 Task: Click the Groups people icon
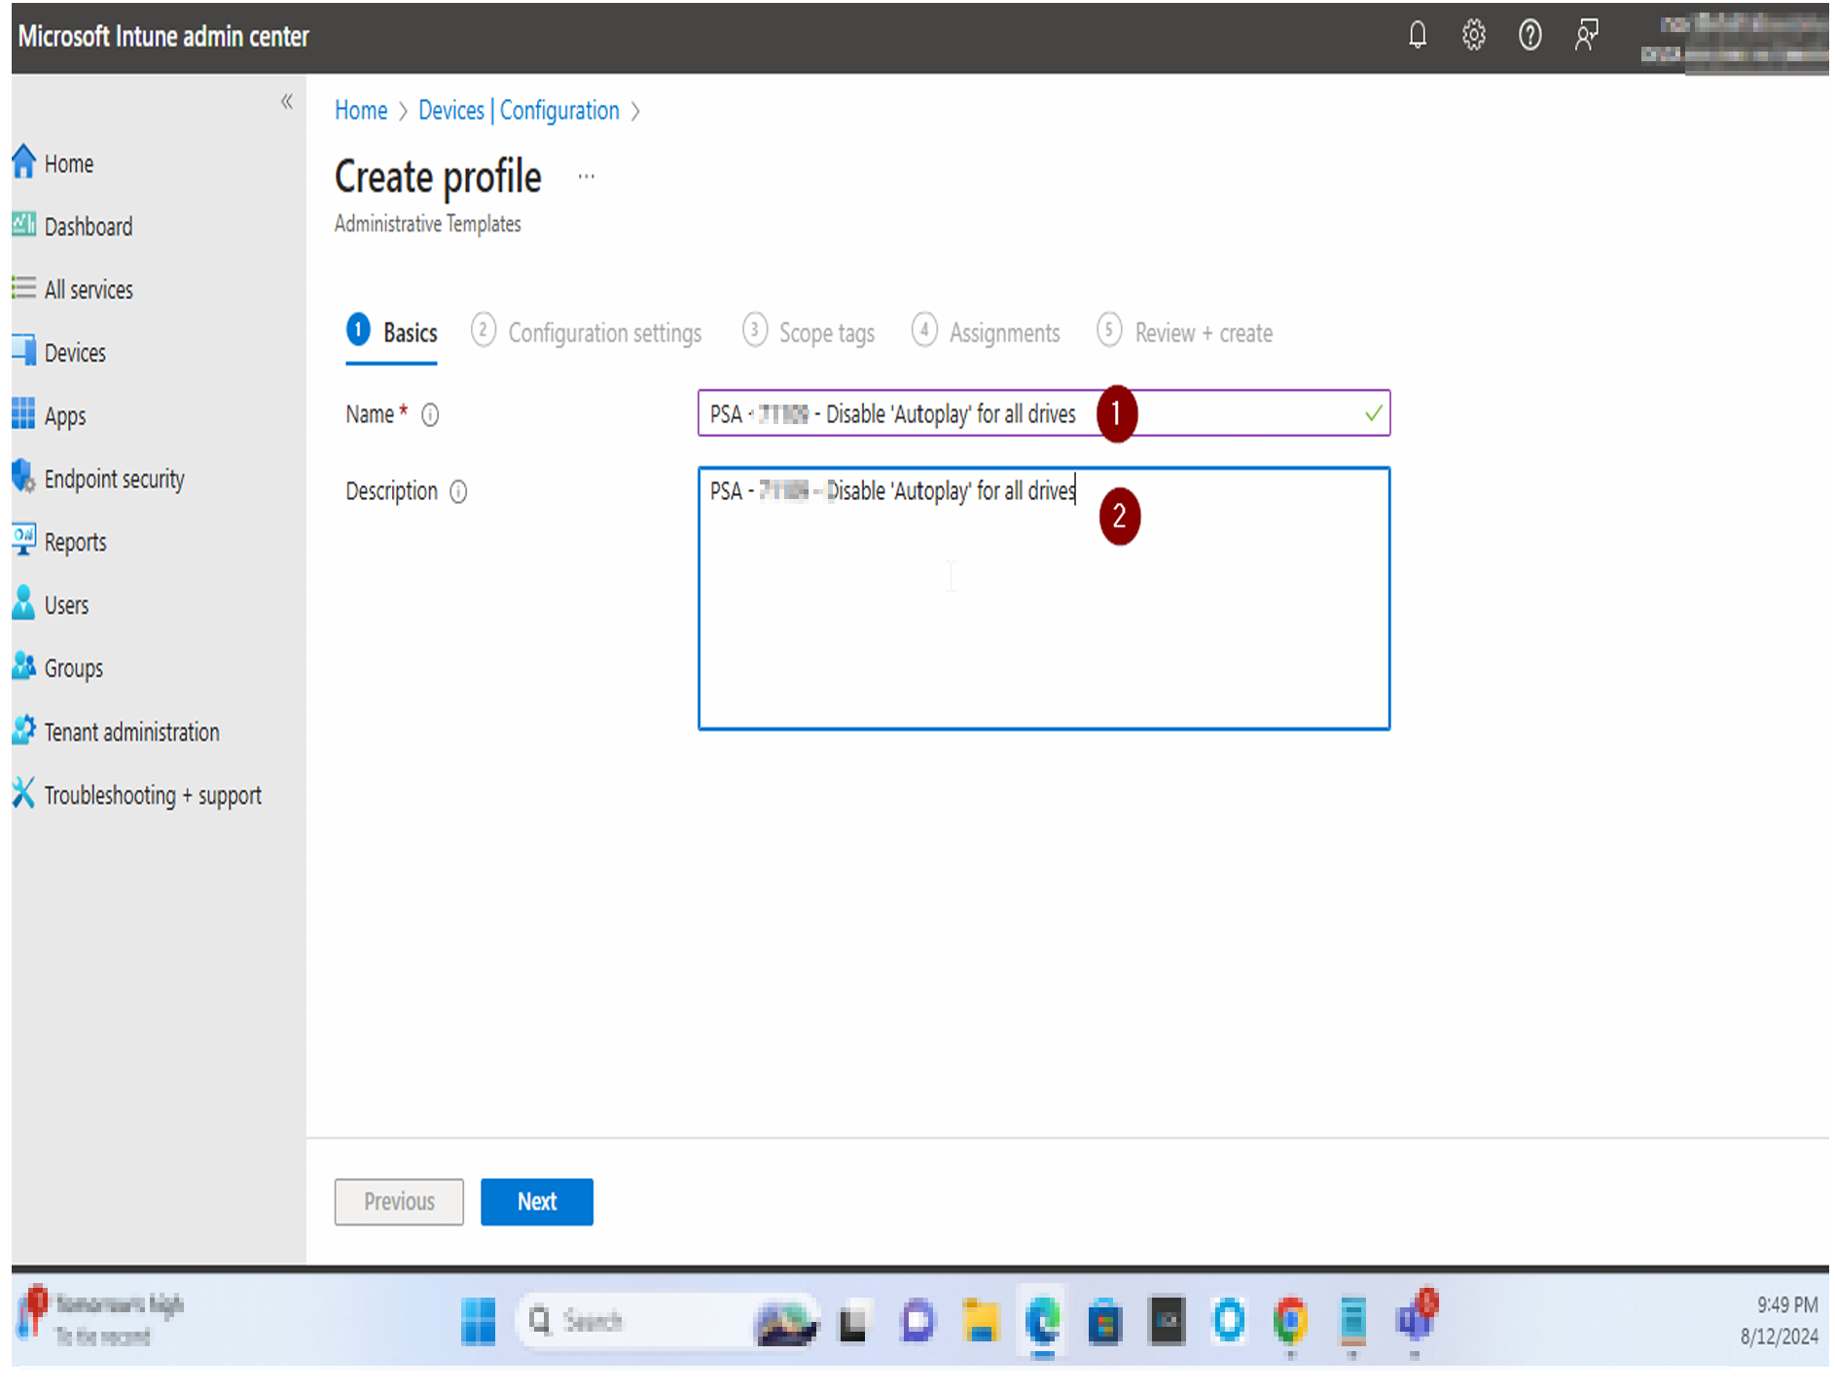point(24,666)
